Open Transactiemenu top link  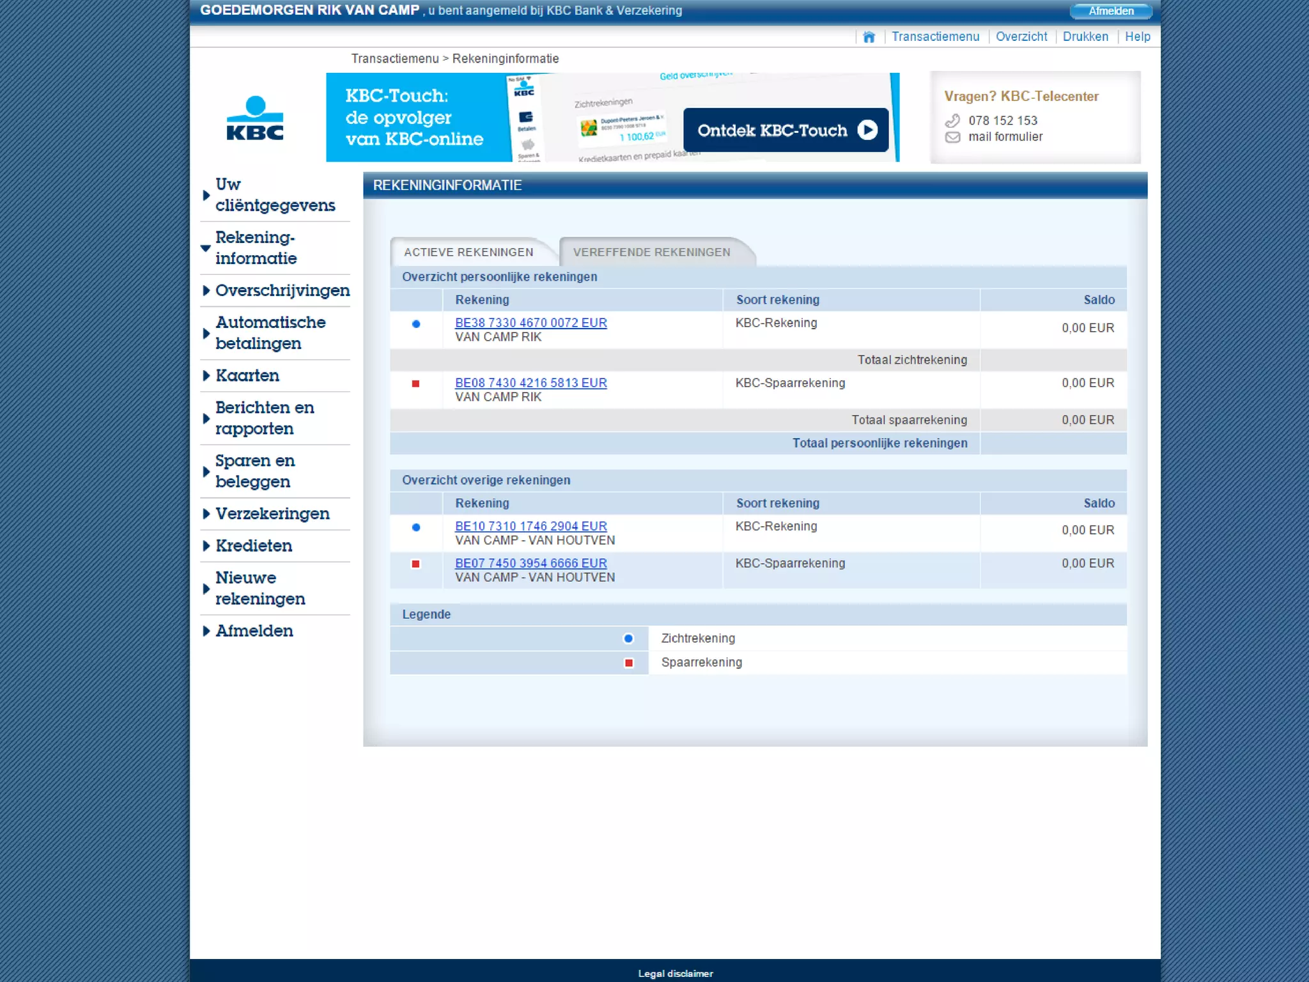click(x=935, y=36)
